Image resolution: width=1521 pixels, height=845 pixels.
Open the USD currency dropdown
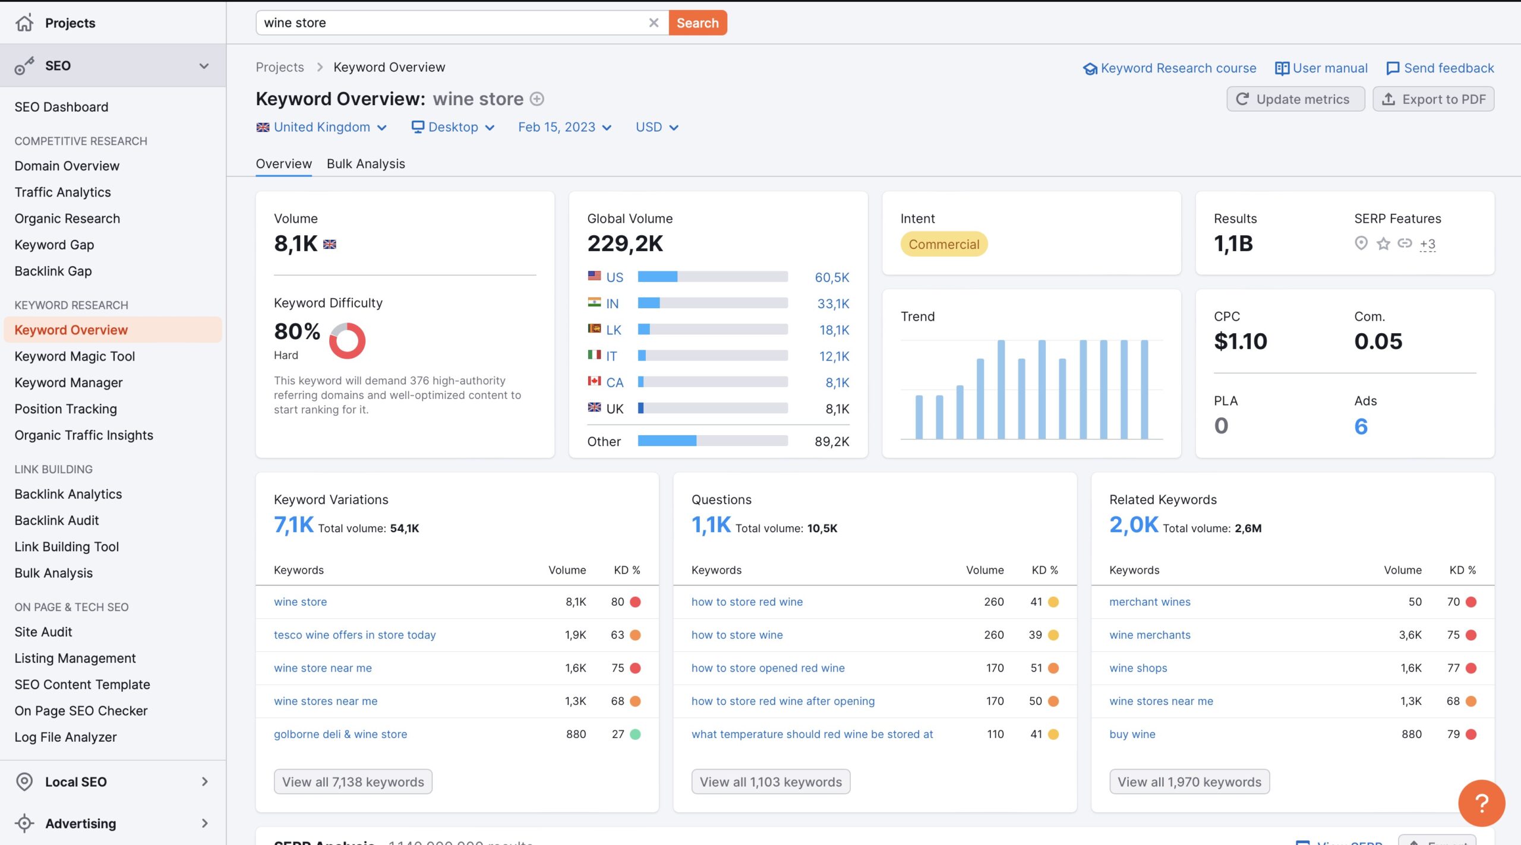click(657, 127)
